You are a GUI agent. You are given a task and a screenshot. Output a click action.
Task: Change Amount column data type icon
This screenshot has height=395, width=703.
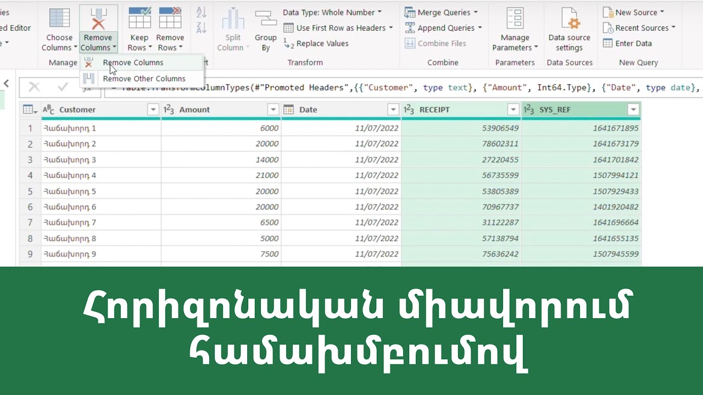tap(169, 110)
